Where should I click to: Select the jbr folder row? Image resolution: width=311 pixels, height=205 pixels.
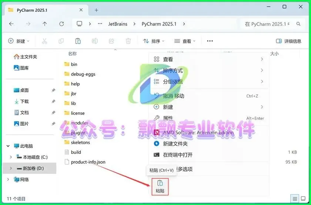(70, 93)
